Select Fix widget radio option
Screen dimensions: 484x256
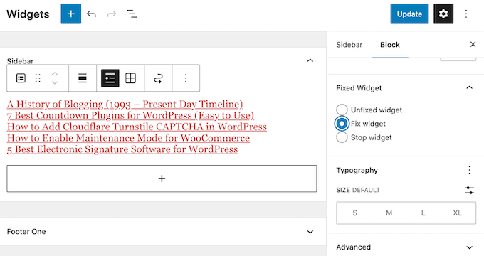pos(342,124)
